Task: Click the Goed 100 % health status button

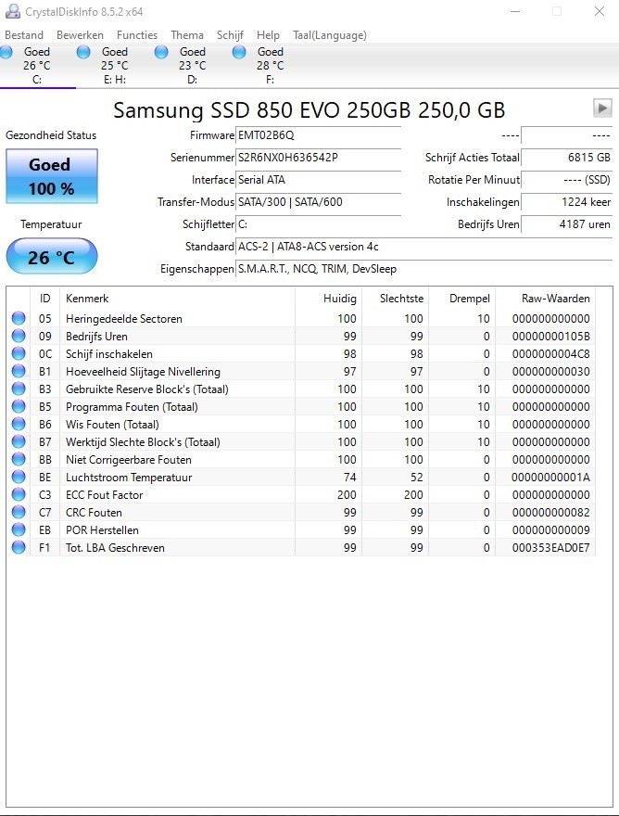Action: click(52, 176)
